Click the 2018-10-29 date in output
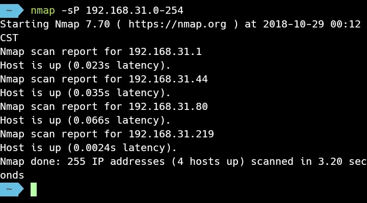 pyautogui.click(x=294, y=24)
